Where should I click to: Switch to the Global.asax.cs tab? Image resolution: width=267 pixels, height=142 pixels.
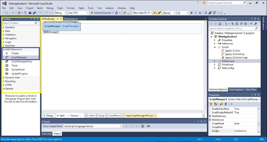71,19
